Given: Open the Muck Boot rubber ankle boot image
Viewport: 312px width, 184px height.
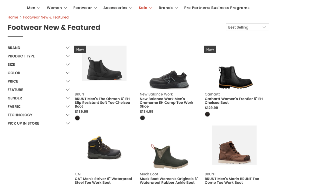Looking at the screenshot, I should tap(169, 156).
